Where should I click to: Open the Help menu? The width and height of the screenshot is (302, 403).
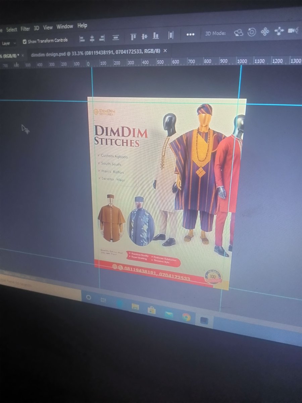coord(82,26)
